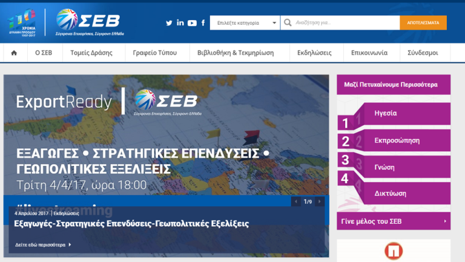Image resolution: width=465 pixels, height=262 pixels.
Task: Open the Επικοινωνία menu
Action: [x=369, y=53]
